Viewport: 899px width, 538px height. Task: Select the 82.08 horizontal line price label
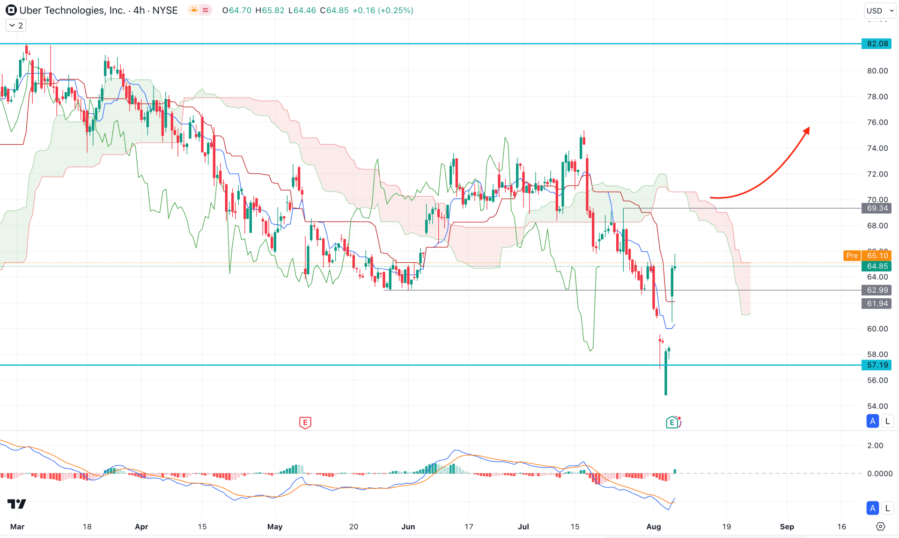877,44
